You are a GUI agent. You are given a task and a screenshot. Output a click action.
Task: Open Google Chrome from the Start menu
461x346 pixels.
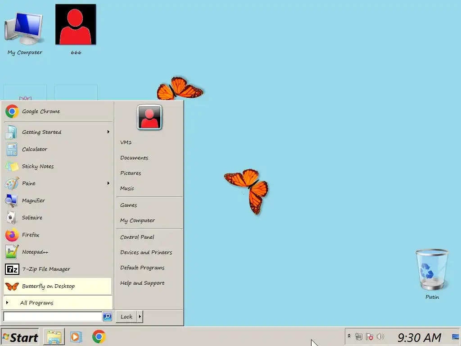(58, 112)
